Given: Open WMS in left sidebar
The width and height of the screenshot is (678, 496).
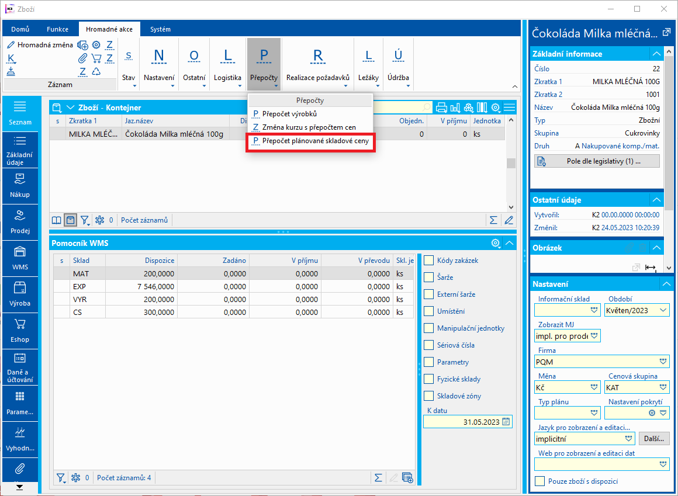Looking at the screenshot, I should tap(20, 258).
